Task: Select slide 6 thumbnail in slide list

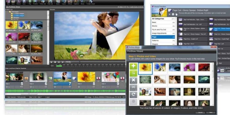Action: [38, 77]
